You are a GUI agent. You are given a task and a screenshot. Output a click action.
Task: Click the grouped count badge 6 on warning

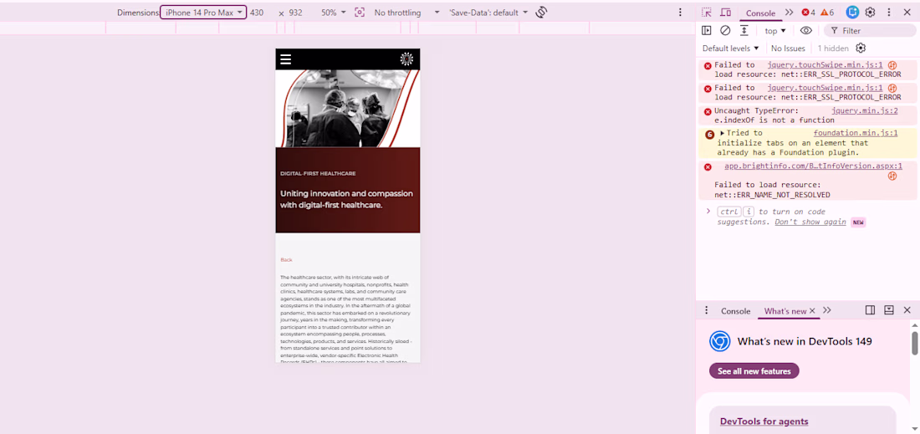tap(708, 134)
